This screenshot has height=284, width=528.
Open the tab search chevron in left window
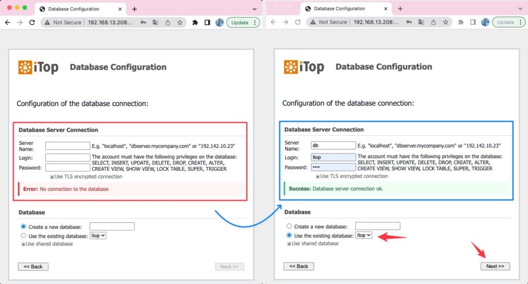click(x=255, y=9)
